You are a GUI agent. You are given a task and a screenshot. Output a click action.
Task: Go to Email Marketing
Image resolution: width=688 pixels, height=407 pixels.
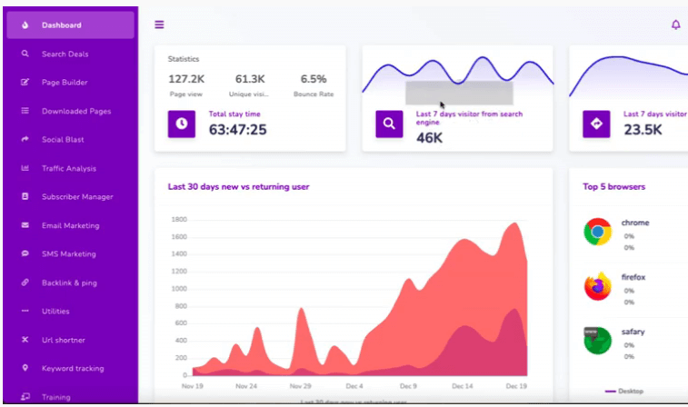pos(71,225)
